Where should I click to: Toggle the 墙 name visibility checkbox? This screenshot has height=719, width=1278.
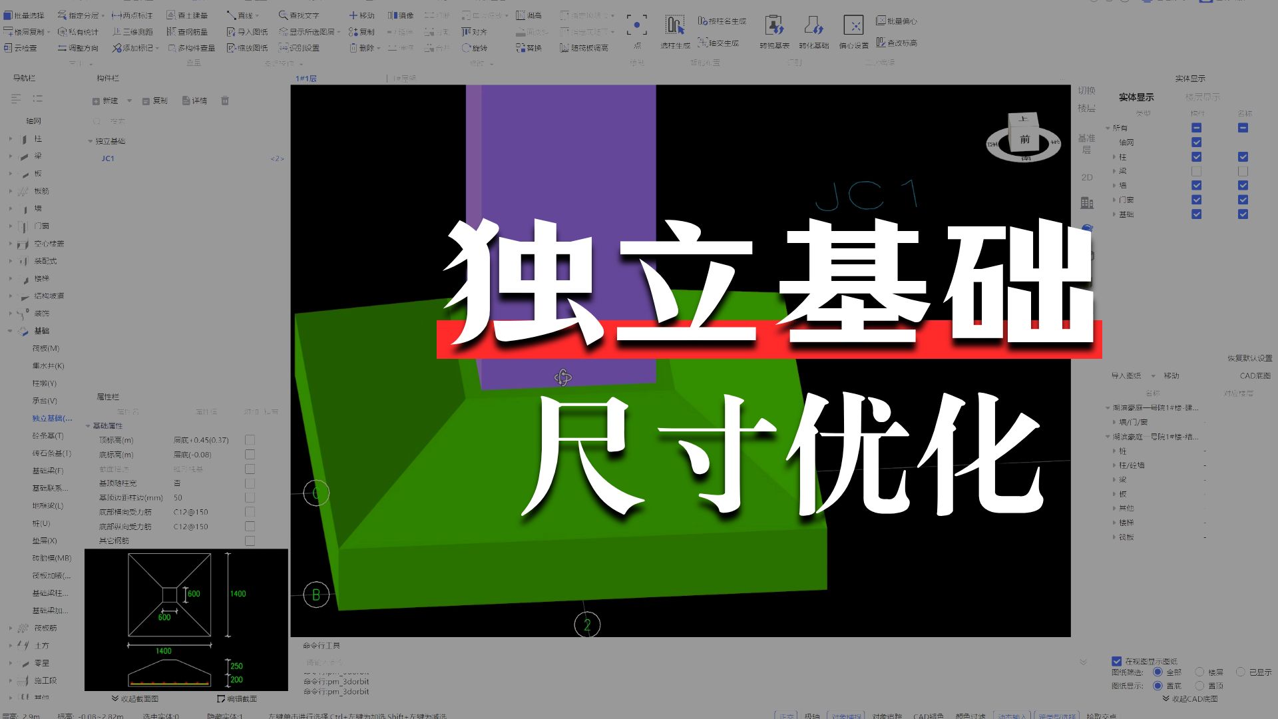pyautogui.click(x=1243, y=185)
